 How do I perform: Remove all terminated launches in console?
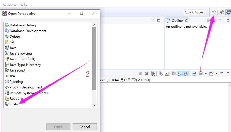pyautogui.click(x=153, y=74)
